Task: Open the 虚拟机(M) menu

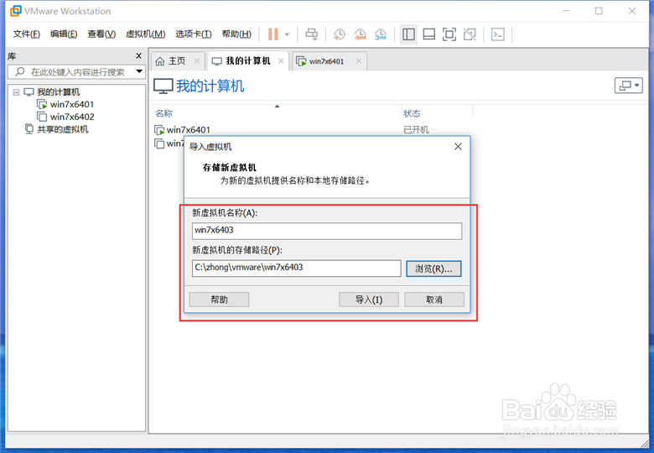Action: click(146, 34)
